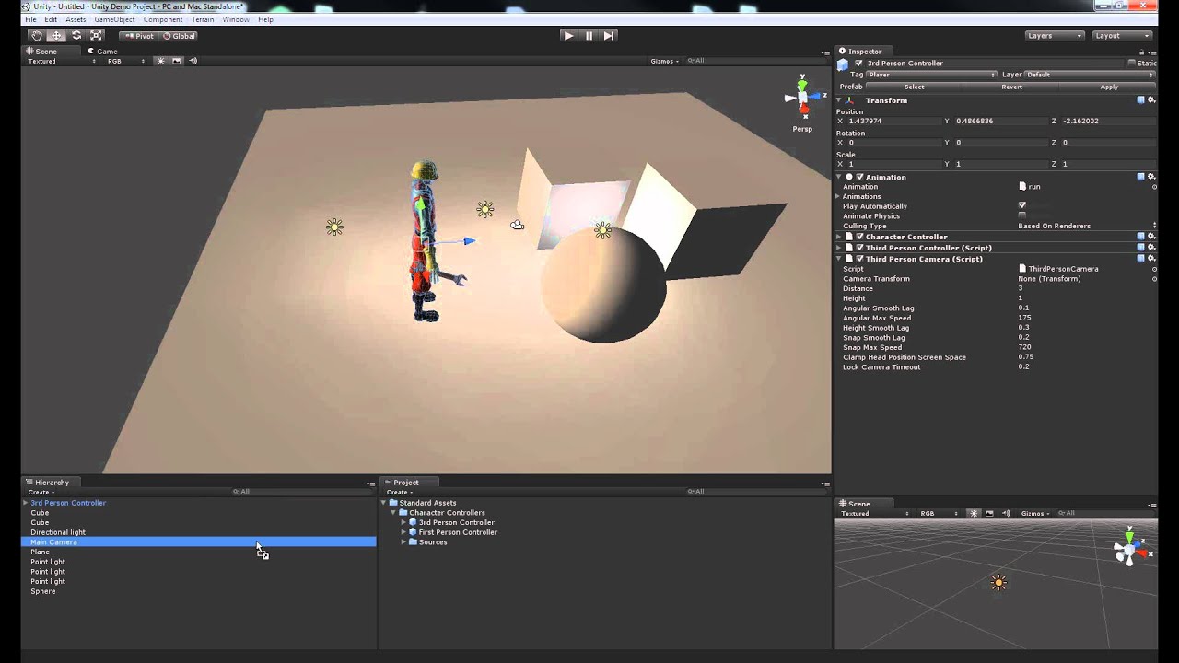Toggle Play Automatically checkbox
1179x663 pixels.
(1021, 205)
